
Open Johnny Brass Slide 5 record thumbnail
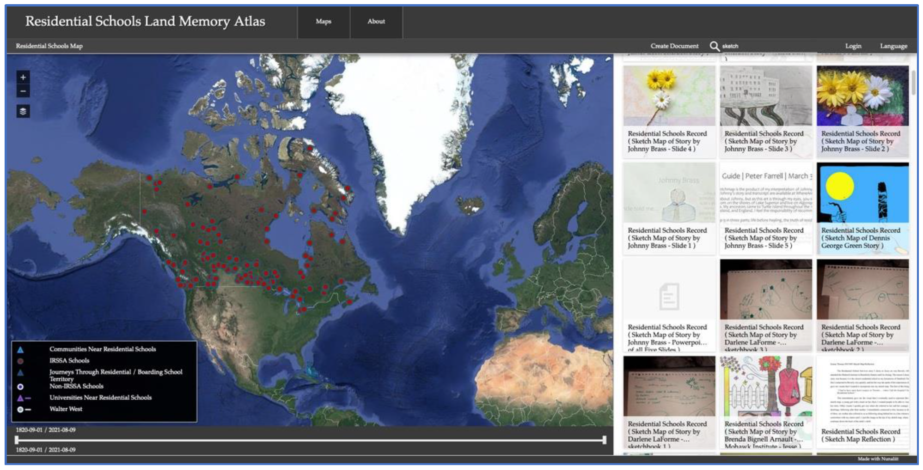coord(765,209)
